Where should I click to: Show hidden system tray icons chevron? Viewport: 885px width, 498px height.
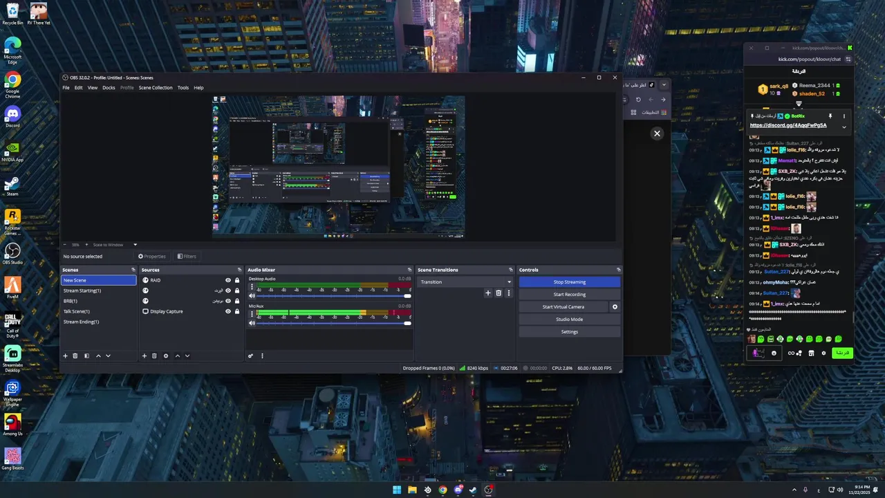tap(794, 490)
